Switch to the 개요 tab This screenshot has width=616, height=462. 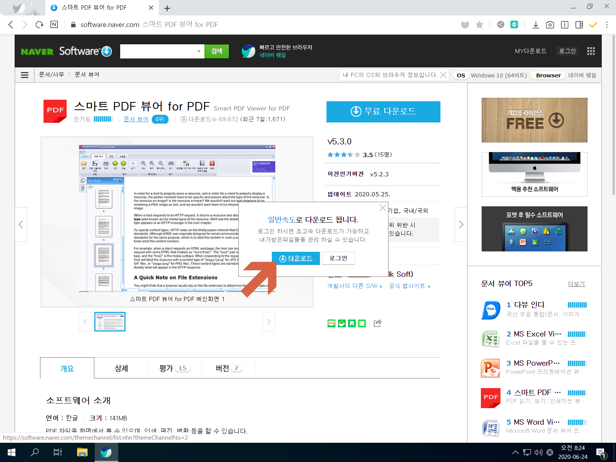(67, 368)
